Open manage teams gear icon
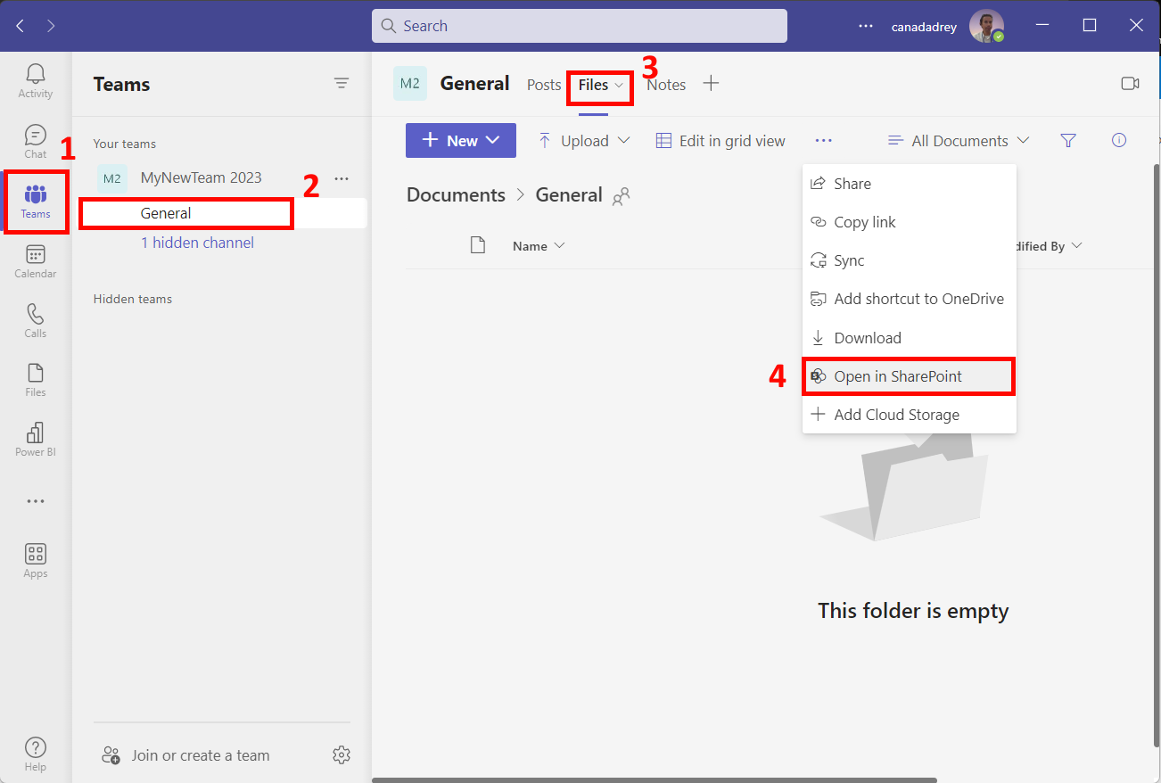 342,755
